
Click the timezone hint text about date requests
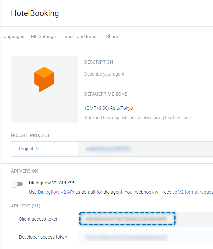(138, 117)
